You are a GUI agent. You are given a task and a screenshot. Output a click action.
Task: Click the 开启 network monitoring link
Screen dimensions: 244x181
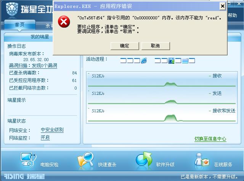pyautogui.click(x=45, y=137)
